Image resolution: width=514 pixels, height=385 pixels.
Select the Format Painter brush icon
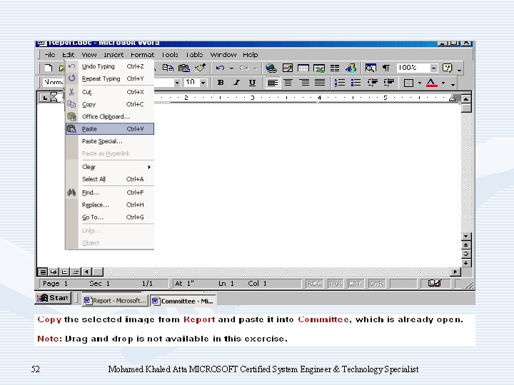click(x=201, y=68)
